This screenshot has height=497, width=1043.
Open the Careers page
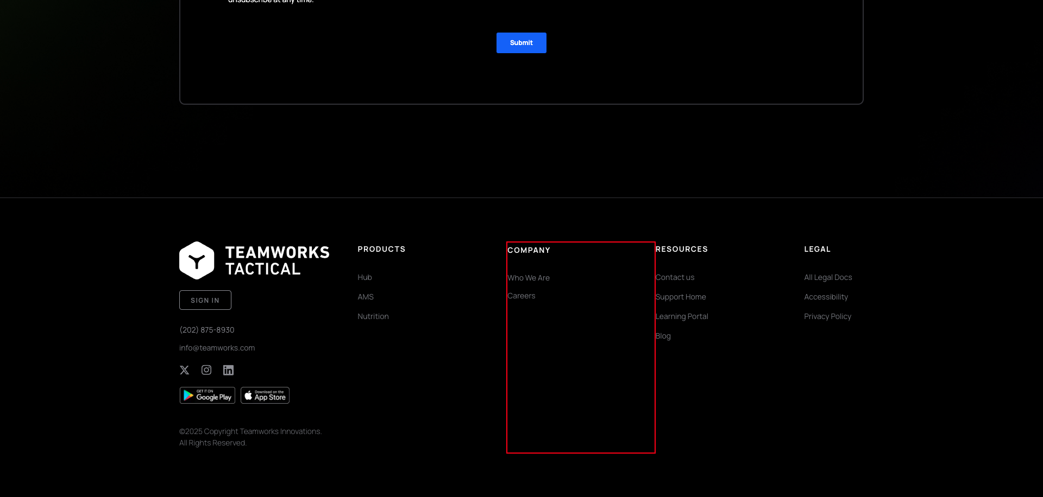(x=521, y=296)
